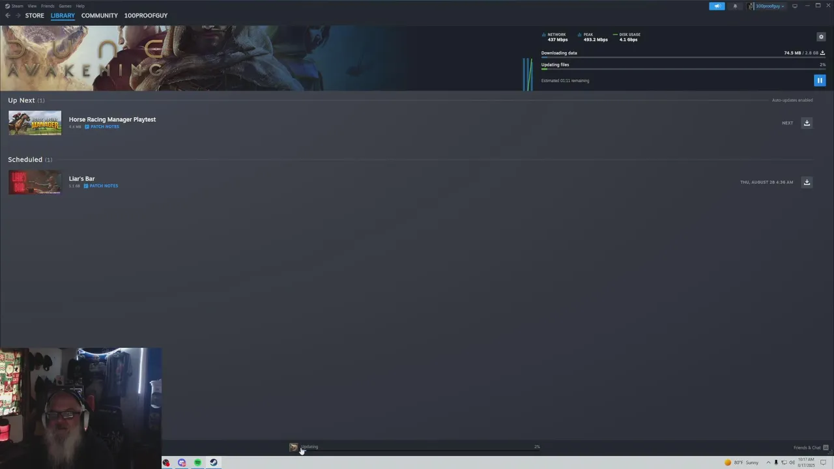Viewport: 834px width, 469px height.
Task: Select Horse Racing Manager Playtest title
Action: [x=112, y=119]
